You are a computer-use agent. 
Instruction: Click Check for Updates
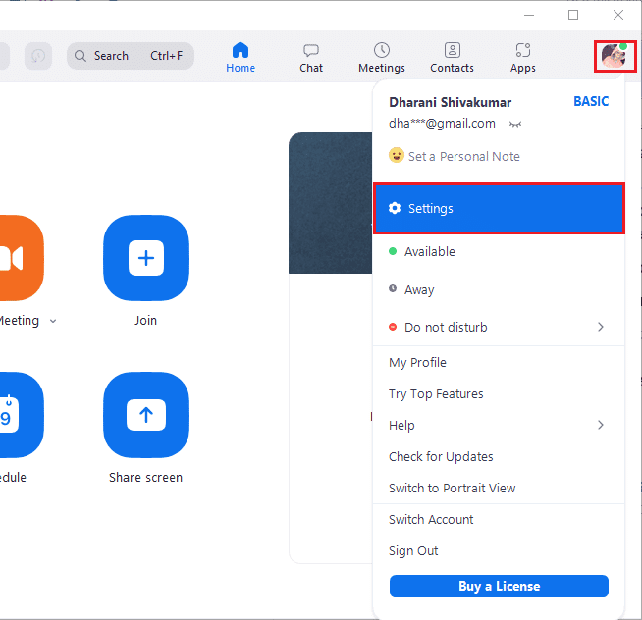coord(441,457)
